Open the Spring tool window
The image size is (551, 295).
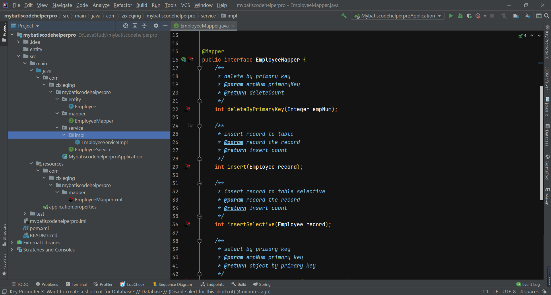pyautogui.click(x=262, y=284)
